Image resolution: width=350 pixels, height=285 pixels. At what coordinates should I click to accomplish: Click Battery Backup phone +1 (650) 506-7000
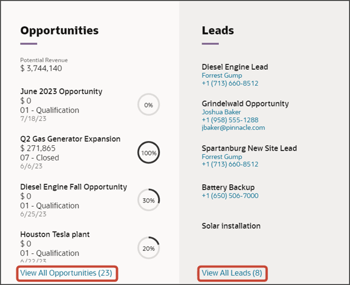(230, 196)
